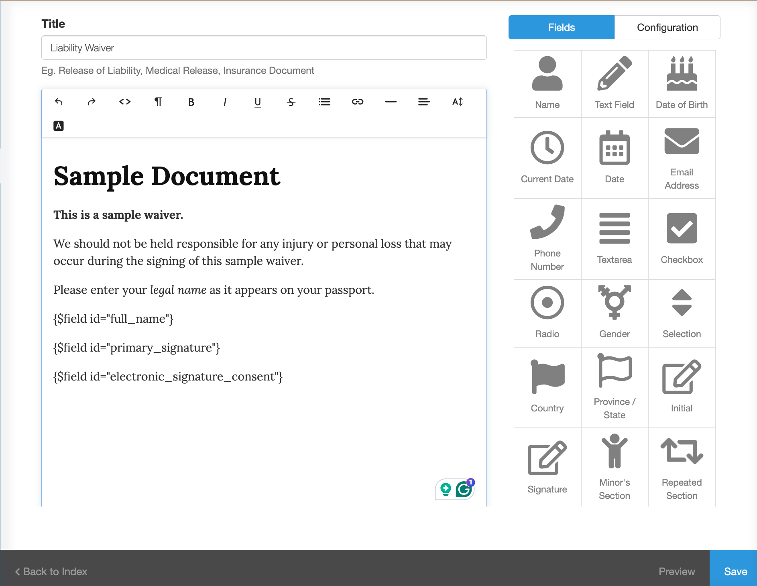This screenshot has height=586, width=757.
Task: Toggle underline formatting
Action: point(258,102)
